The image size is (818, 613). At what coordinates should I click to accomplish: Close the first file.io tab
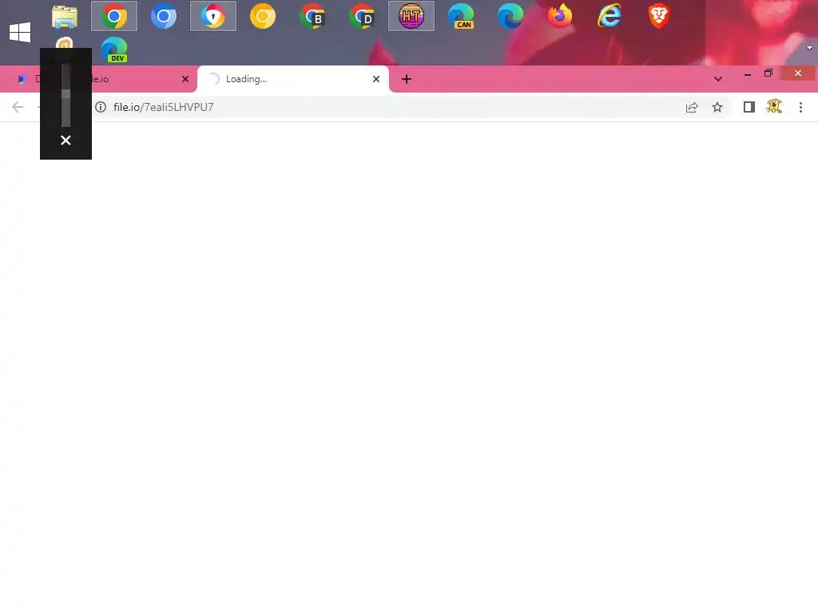[185, 79]
